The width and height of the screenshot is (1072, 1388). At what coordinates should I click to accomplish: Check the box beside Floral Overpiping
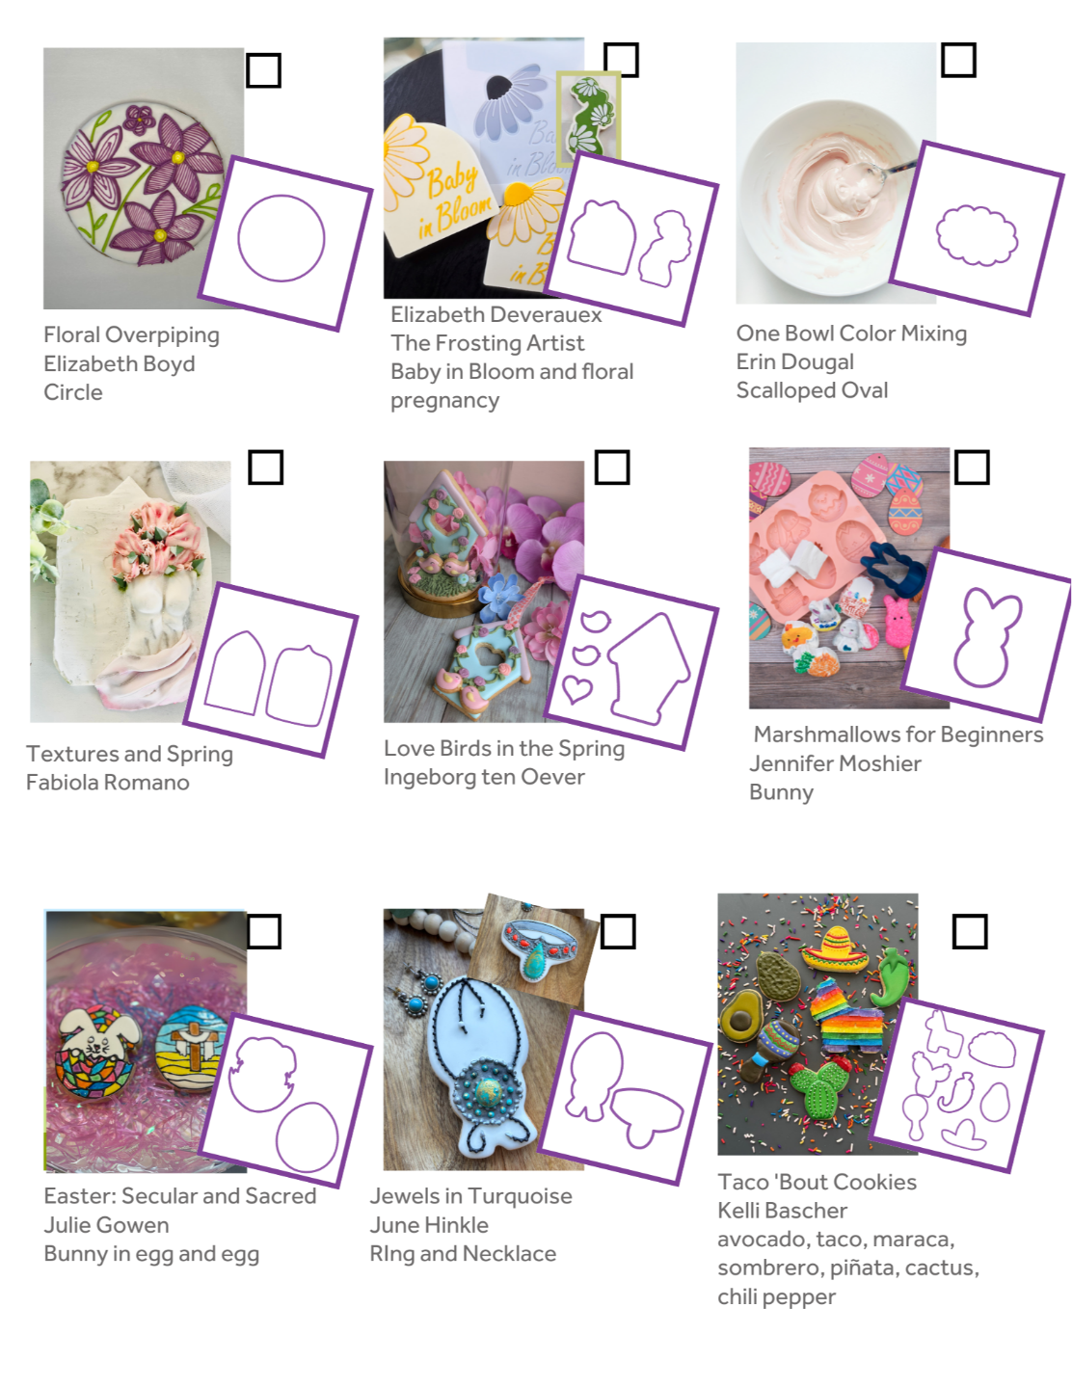(x=263, y=70)
